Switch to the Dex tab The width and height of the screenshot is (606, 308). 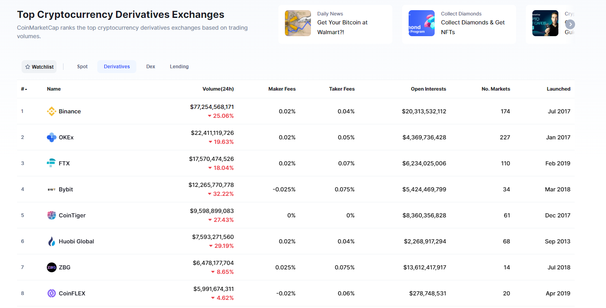tap(151, 67)
